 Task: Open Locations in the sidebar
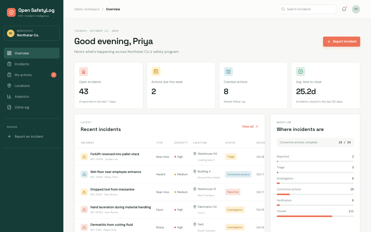(x=32, y=86)
